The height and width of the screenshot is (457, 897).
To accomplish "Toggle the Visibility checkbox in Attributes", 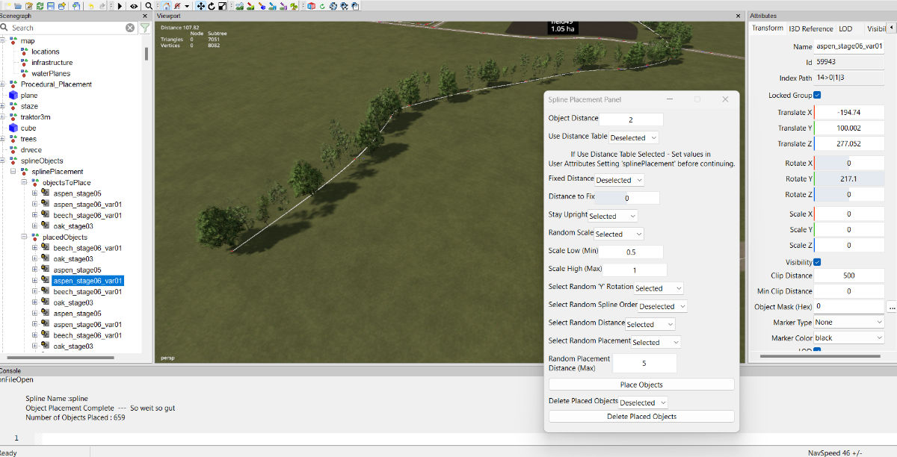I will coord(817,262).
